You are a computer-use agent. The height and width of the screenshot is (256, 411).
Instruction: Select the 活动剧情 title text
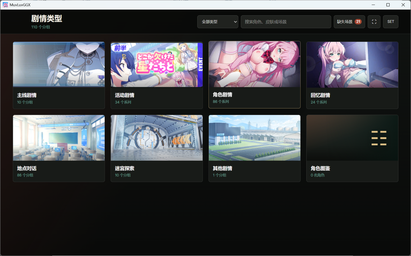tap(125, 95)
